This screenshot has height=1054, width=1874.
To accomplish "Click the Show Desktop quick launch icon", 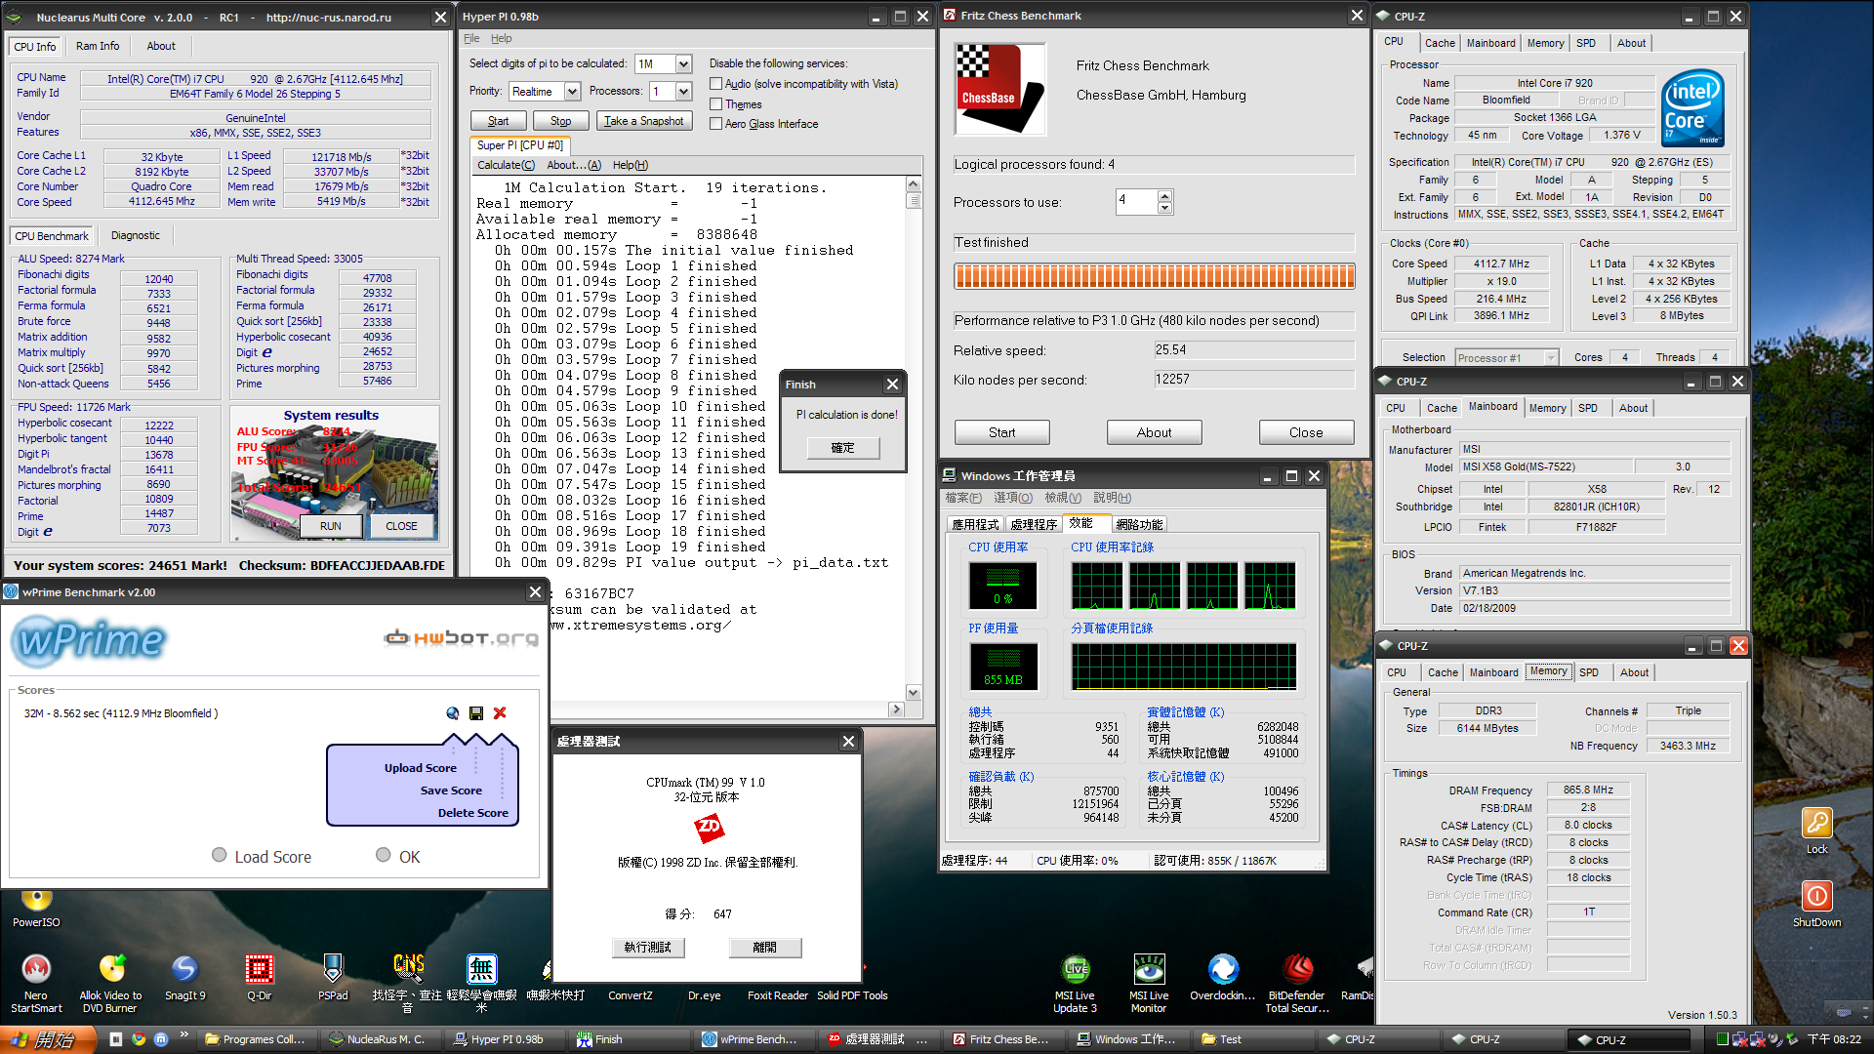I will tap(115, 1039).
